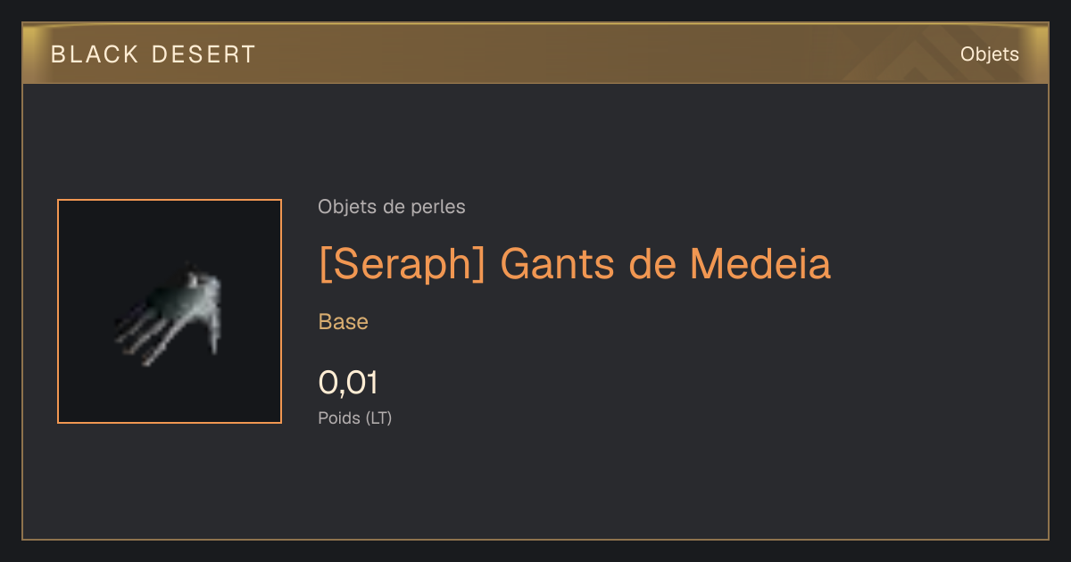This screenshot has height=562, width=1071.
Task: Select the Objets de perles category label
Action: pyautogui.click(x=391, y=207)
